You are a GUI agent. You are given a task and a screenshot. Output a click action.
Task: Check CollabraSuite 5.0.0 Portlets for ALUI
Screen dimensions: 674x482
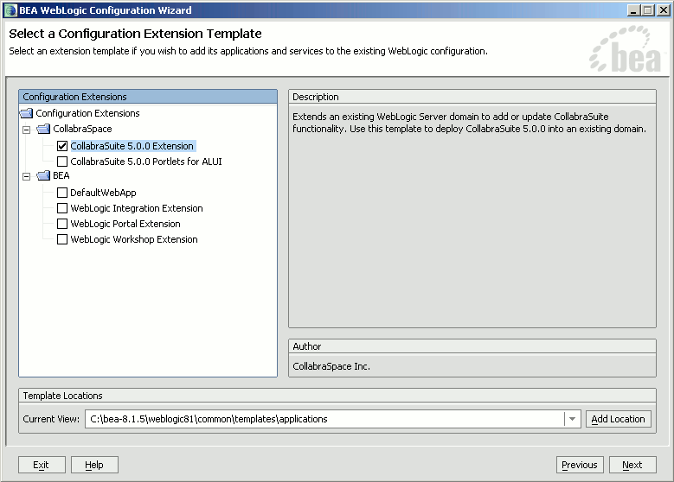[x=62, y=162]
